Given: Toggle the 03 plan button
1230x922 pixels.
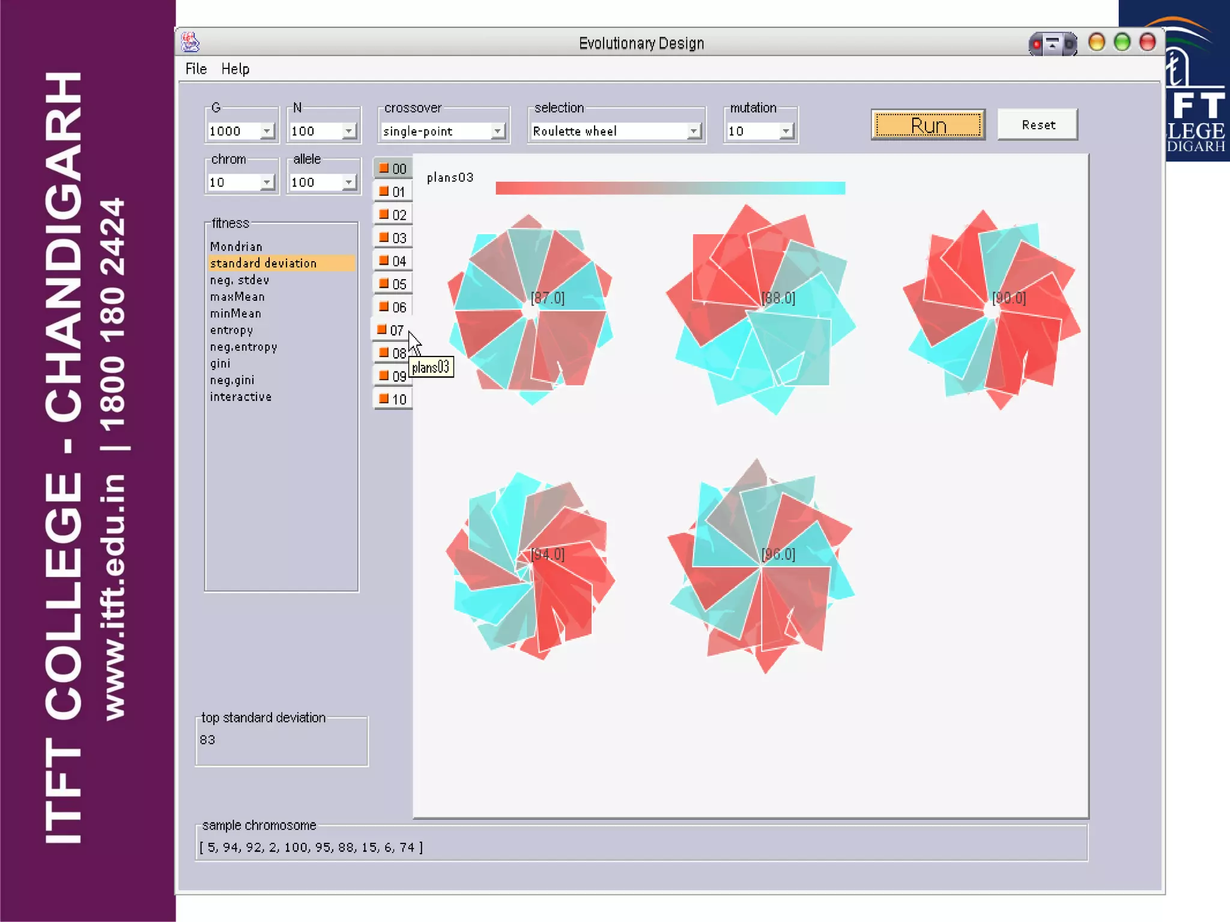Looking at the screenshot, I should click(393, 238).
